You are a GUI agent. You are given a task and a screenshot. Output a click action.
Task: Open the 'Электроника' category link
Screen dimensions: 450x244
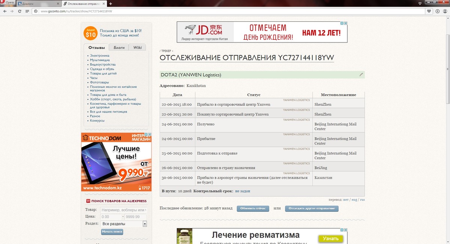click(99, 56)
